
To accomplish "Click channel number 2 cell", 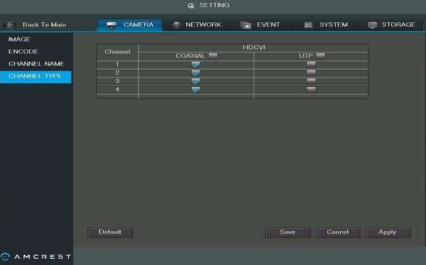I will [117, 73].
